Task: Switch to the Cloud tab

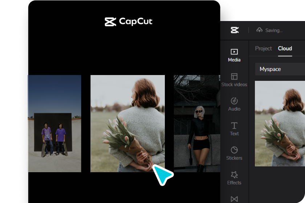Action: [285, 48]
